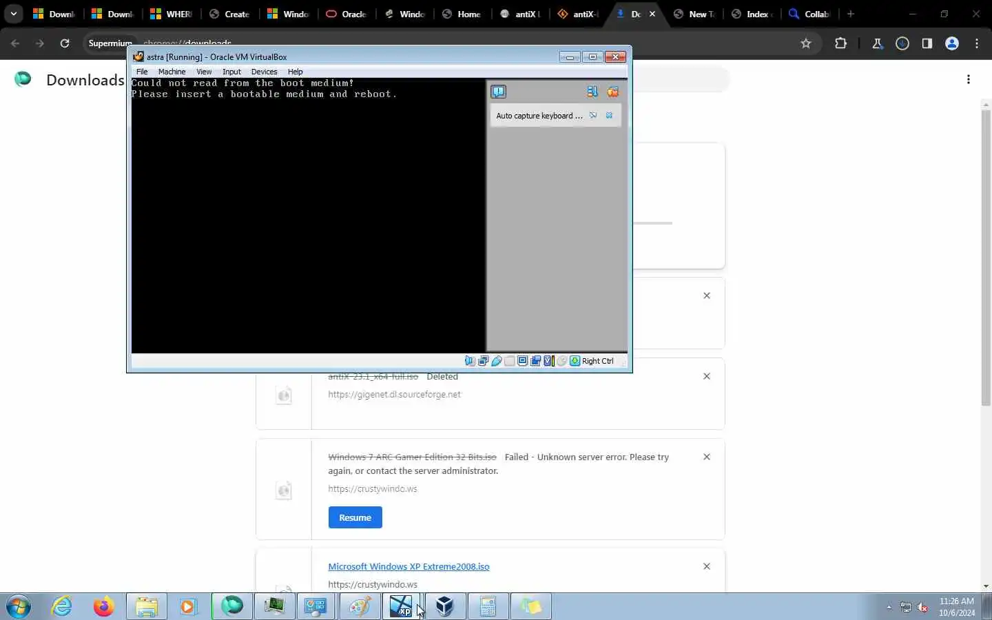Click the shared folders indicator in VM status bar
The image size is (992, 620).
(x=510, y=361)
